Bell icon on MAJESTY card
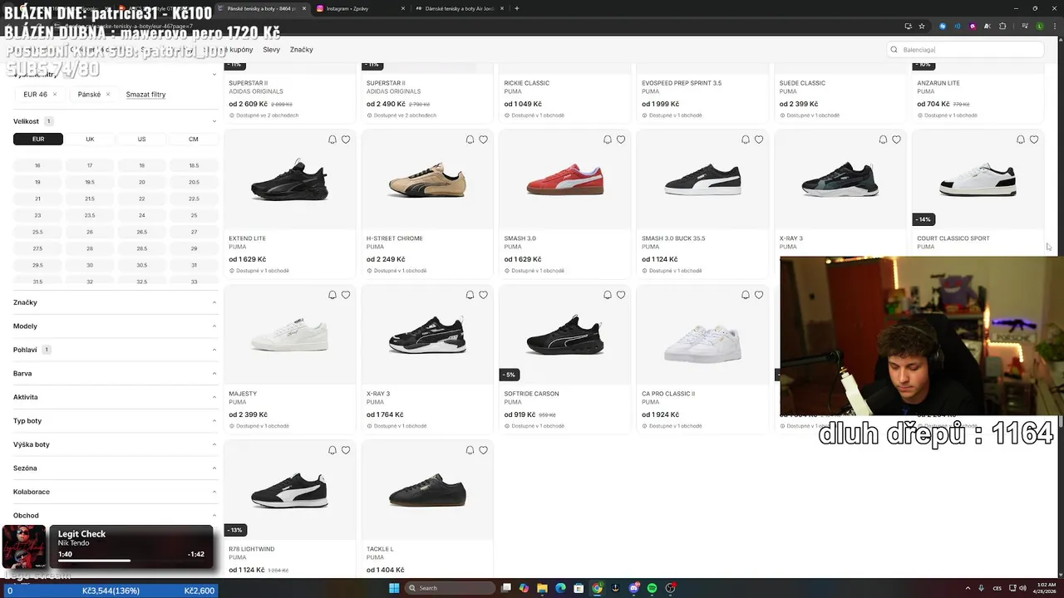 (x=332, y=295)
